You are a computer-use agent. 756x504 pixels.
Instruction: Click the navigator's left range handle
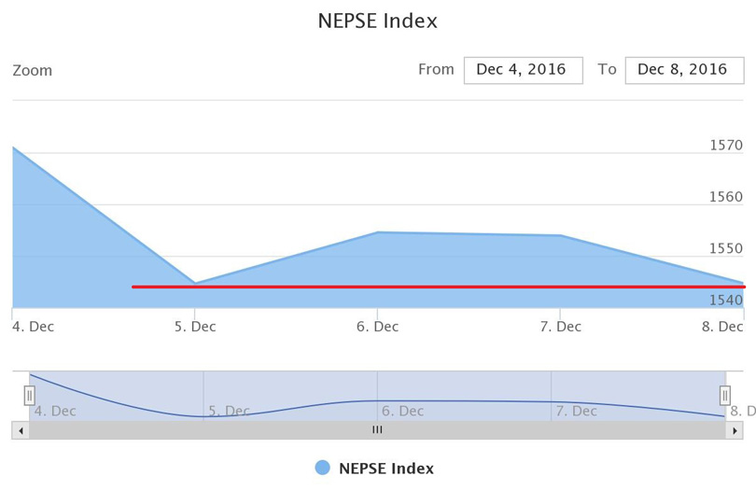tap(30, 396)
